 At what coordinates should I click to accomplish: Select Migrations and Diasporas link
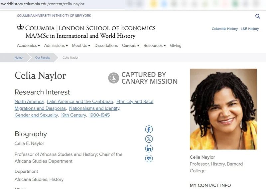[40, 108]
